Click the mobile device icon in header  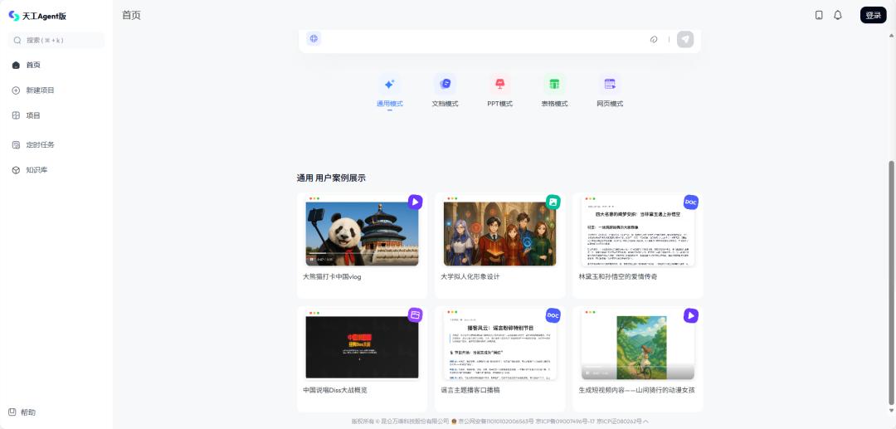coord(819,15)
